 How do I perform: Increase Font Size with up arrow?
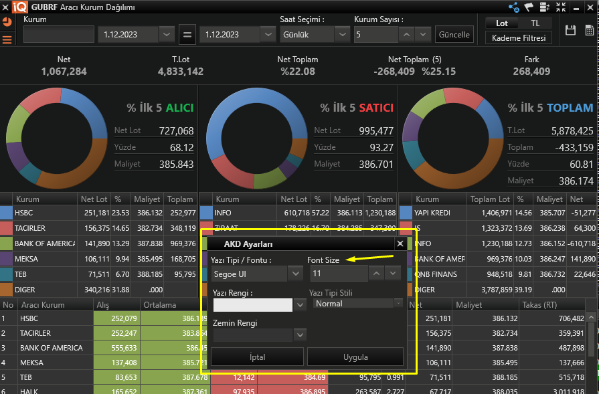click(x=377, y=273)
